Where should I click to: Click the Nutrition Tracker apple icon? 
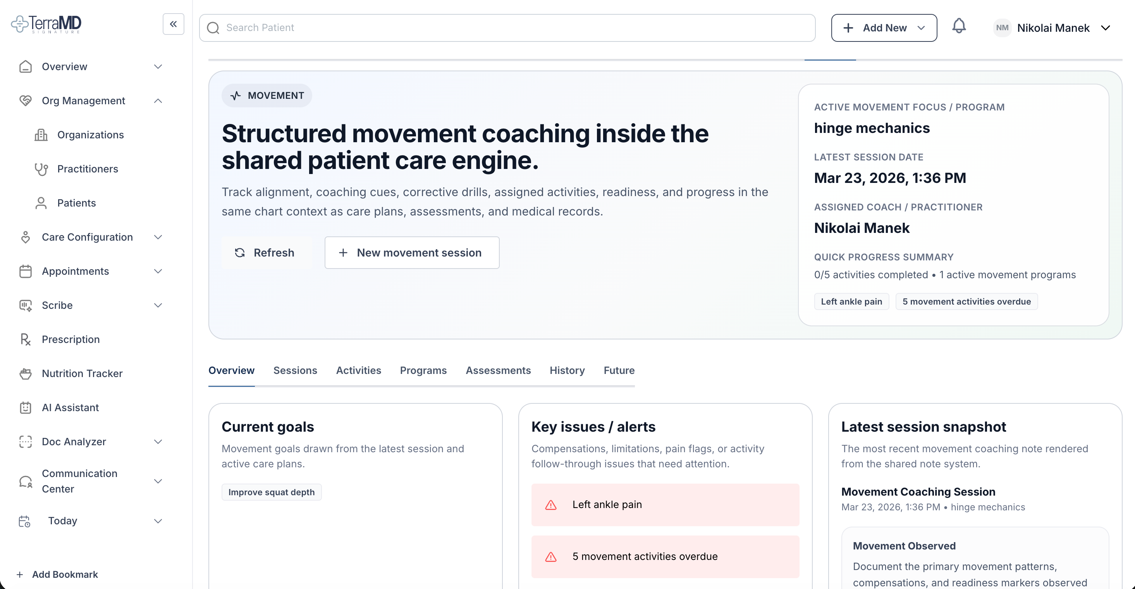click(x=25, y=374)
